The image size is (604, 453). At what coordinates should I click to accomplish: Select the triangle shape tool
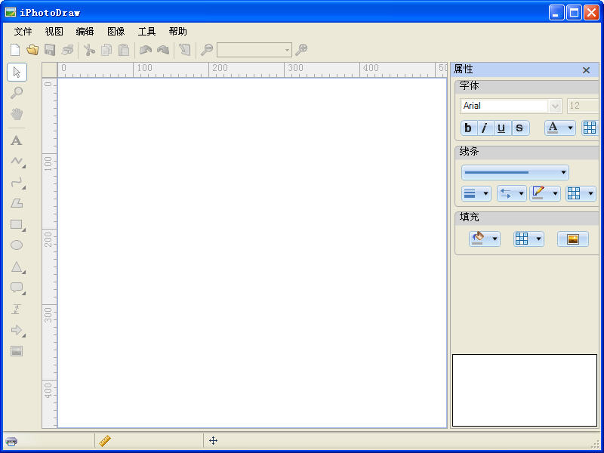click(x=17, y=267)
